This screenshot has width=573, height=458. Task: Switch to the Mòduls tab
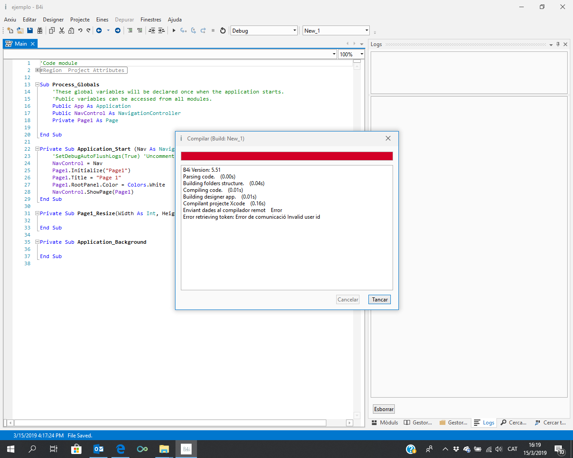(385, 423)
